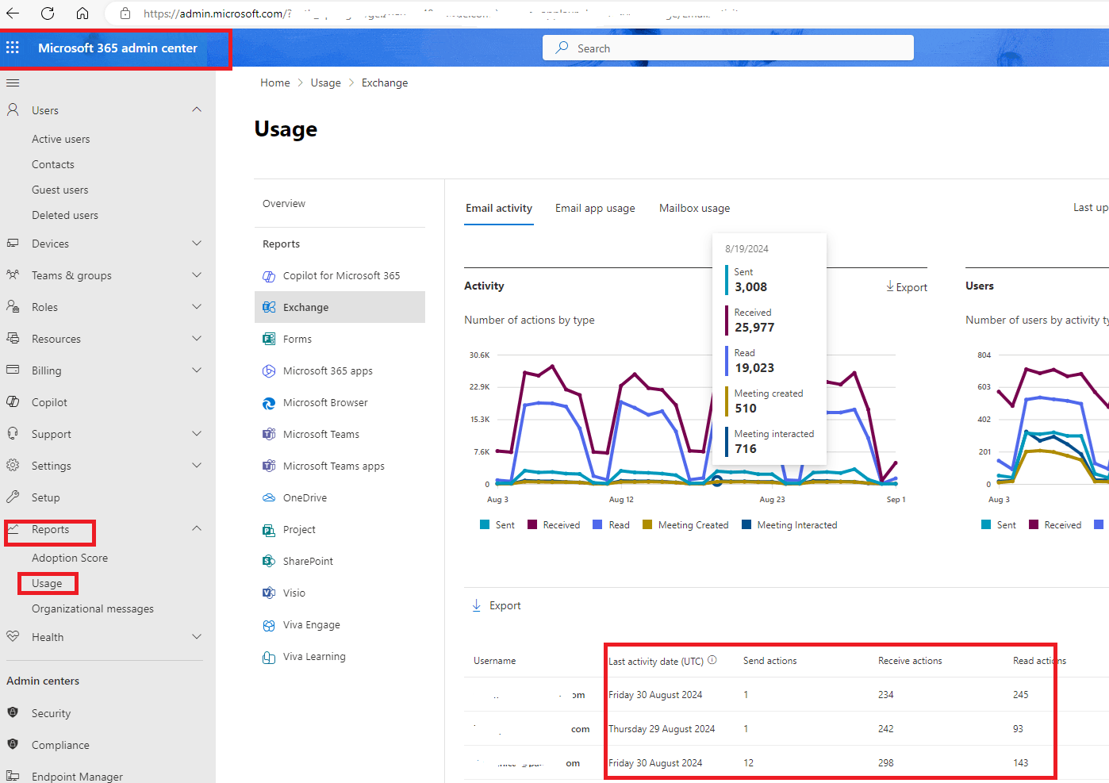Toggle the Meeting Created legend swatch
The height and width of the screenshot is (783, 1109).
tap(647, 524)
